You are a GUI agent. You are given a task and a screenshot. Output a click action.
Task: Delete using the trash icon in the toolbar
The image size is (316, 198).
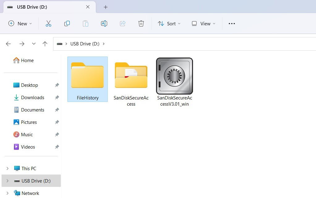(141, 23)
